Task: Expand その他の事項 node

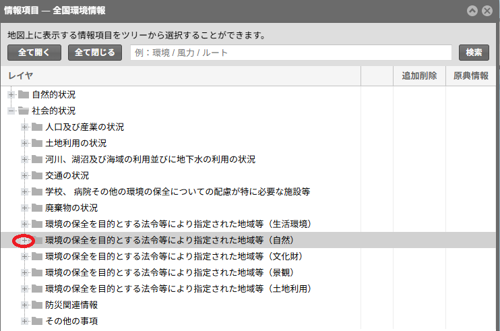Action: pos(24,321)
